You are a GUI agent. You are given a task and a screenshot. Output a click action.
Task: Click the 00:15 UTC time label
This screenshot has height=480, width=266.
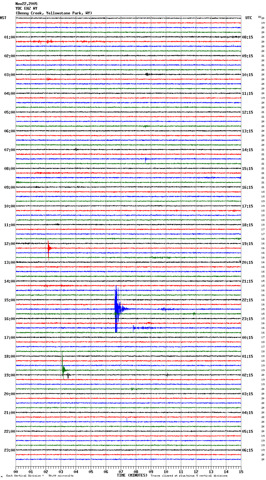(x=248, y=338)
